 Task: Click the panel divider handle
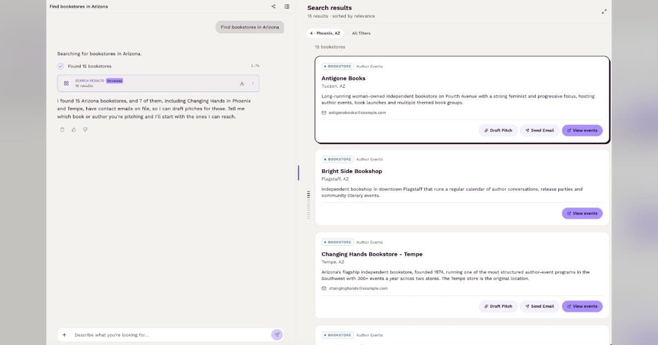[298, 173]
